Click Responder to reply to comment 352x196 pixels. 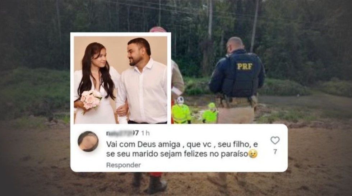click(124, 165)
